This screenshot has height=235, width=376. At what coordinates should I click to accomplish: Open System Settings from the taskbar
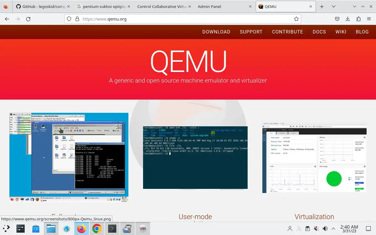[x=20, y=229]
